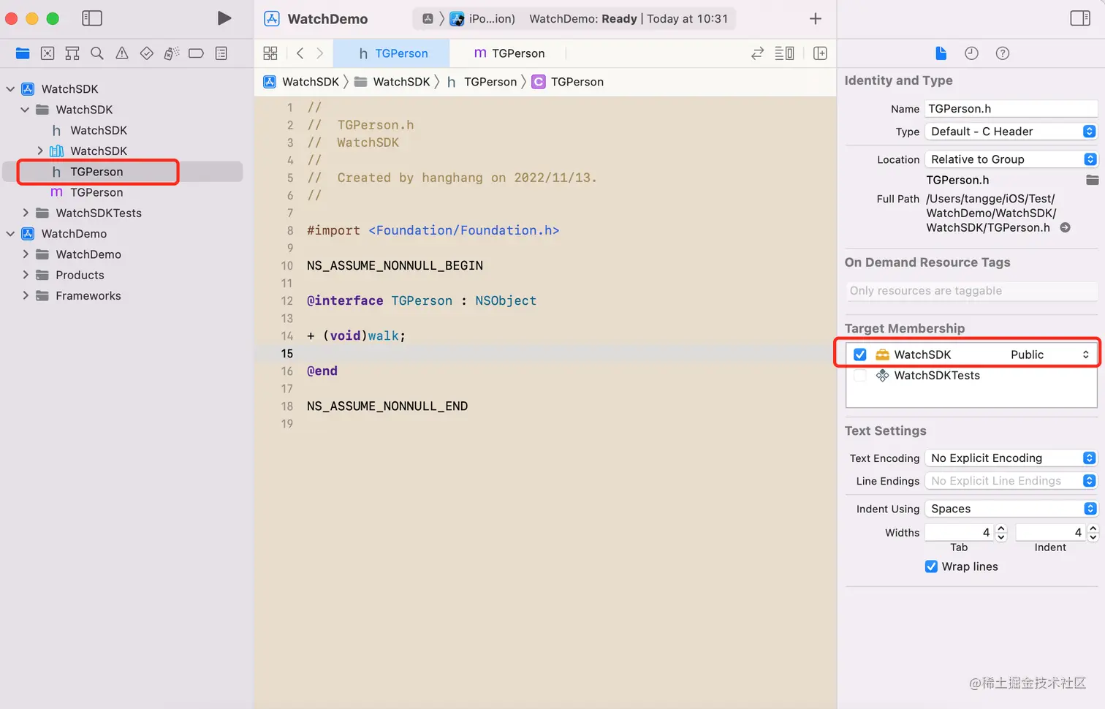Image resolution: width=1105 pixels, height=709 pixels.
Task: Toggle the navigator sidebar visibility
Action: click(92, 18)
